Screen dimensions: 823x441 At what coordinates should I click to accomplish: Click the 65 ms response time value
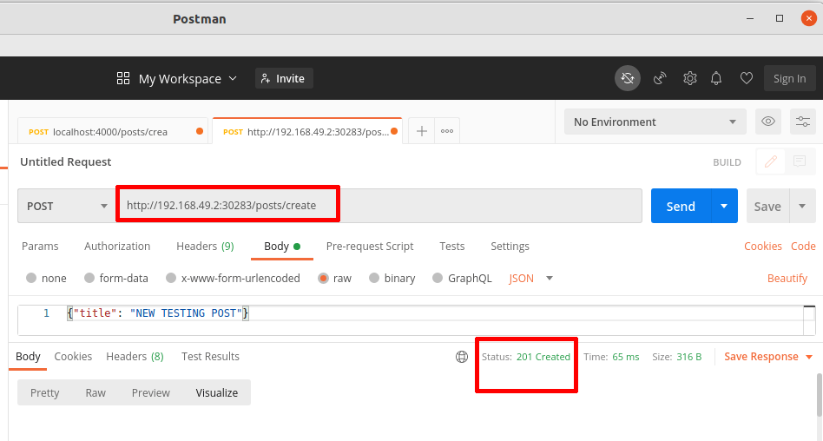(626, 357)
